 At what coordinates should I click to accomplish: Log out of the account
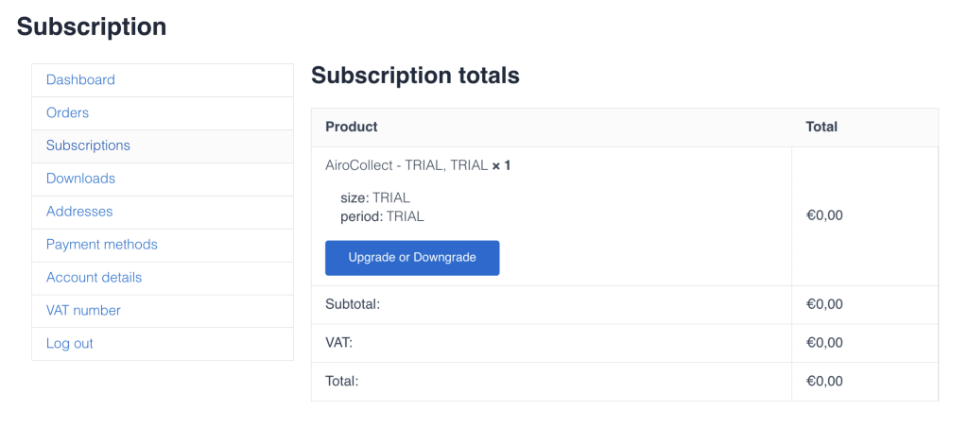[69, 344]
